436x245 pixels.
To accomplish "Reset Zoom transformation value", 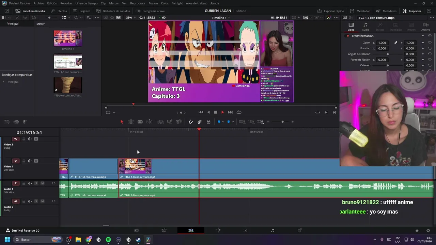I will [430, 43].
